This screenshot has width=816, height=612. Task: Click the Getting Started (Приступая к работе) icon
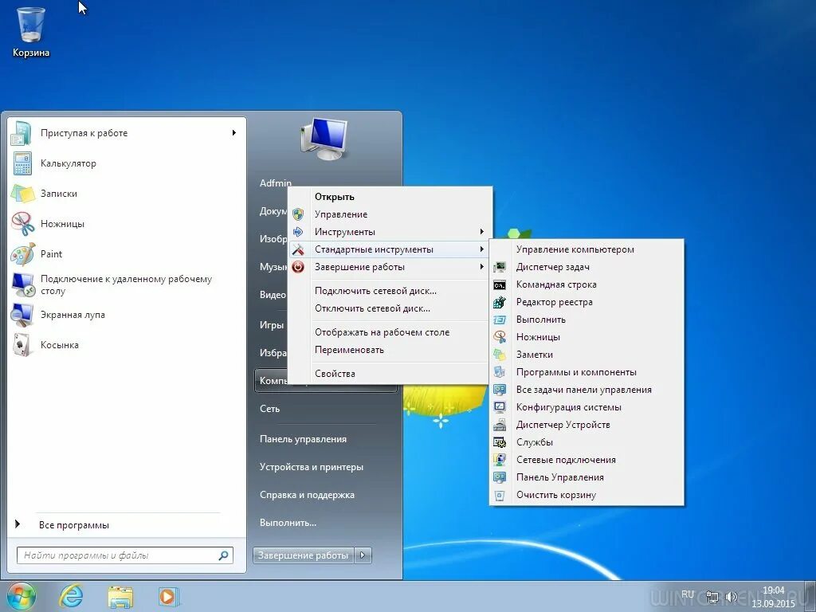[22, 133]
